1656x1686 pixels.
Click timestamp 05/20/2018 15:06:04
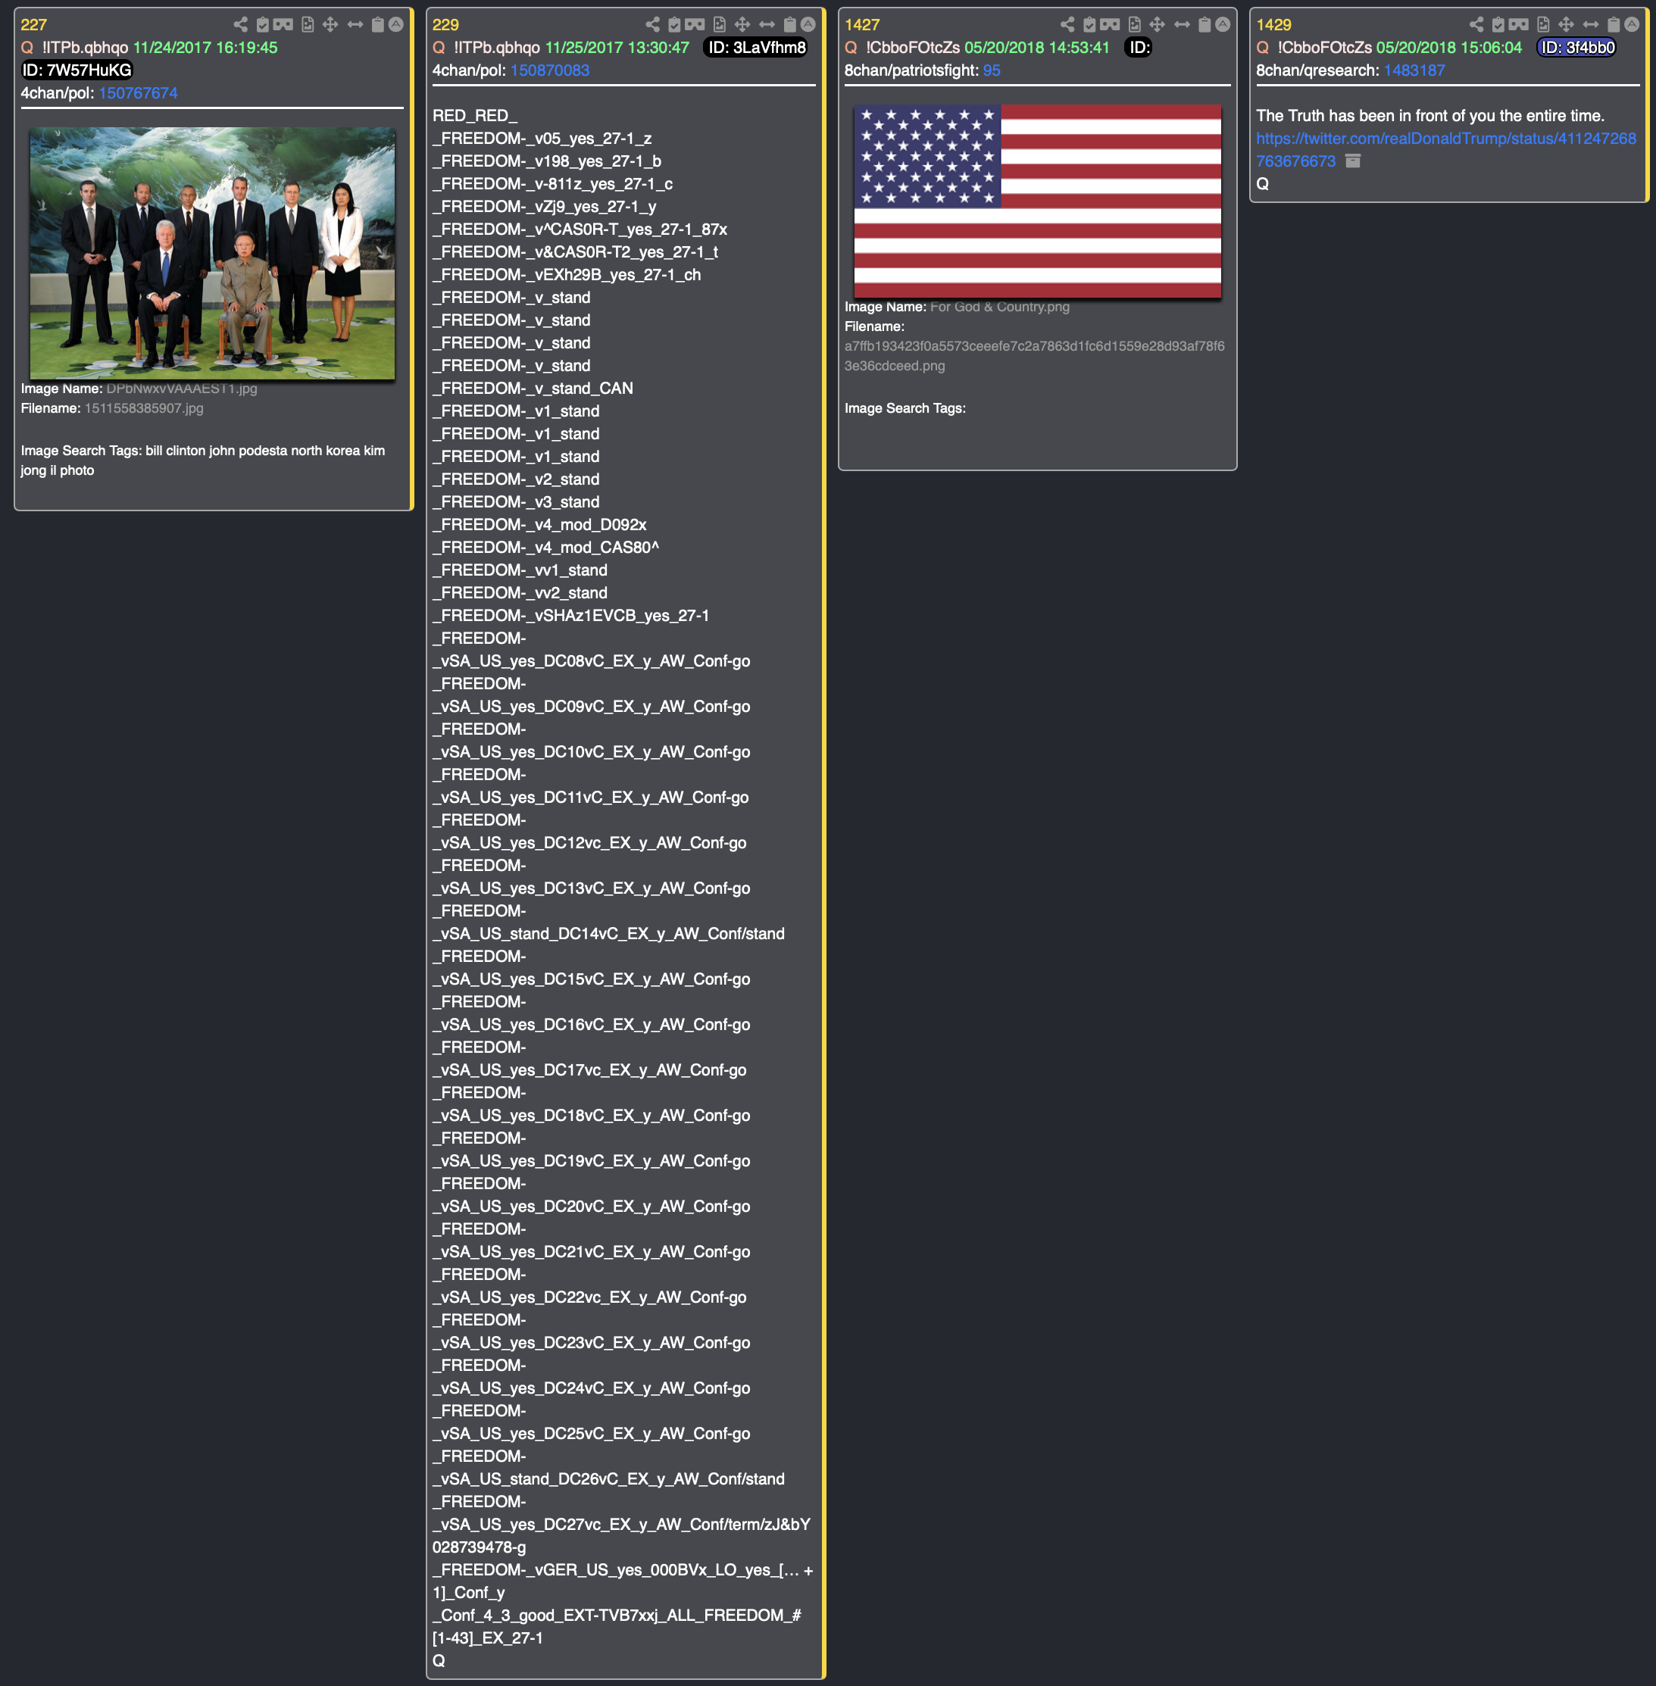1449,48
